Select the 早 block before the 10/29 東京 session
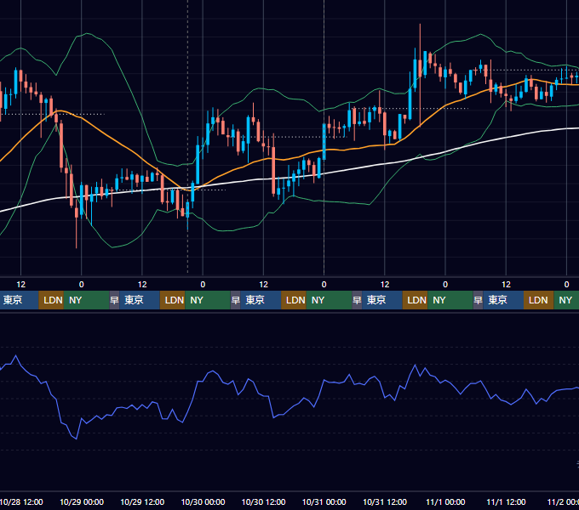The image size is (579, 510). coord(114,300)
